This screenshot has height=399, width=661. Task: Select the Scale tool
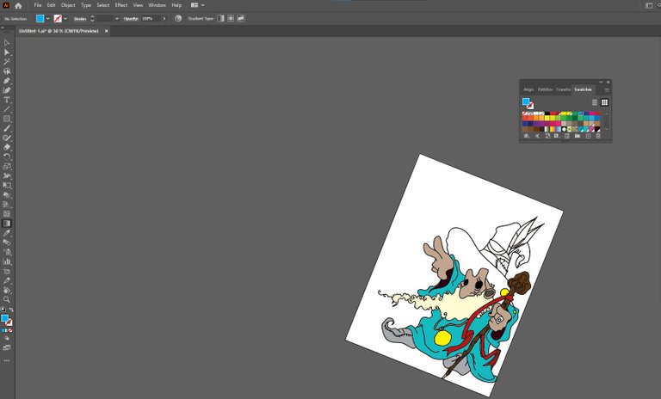(7, 167)
